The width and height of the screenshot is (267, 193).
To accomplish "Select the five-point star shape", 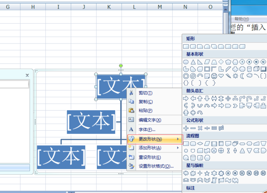I will (x=207, y=173).
